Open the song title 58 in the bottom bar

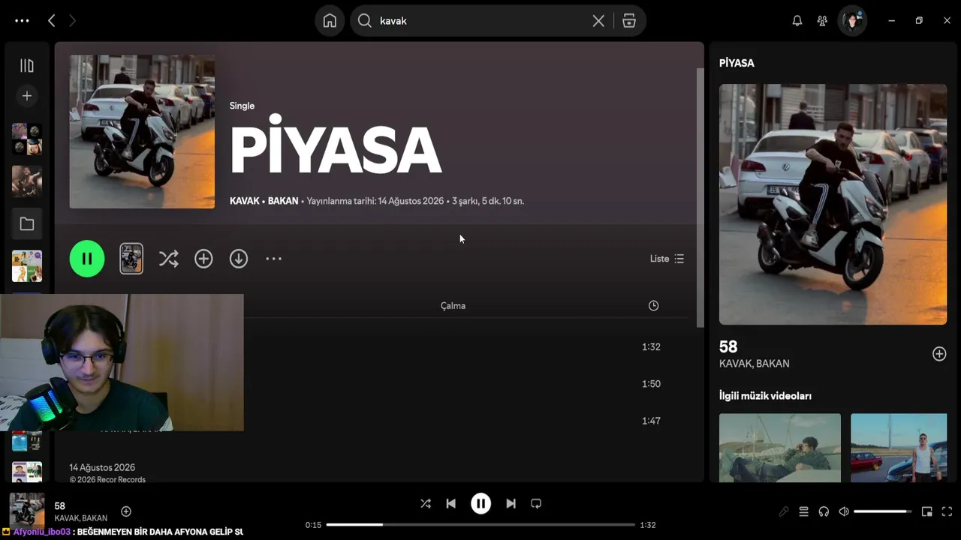[x=60, y=506]
